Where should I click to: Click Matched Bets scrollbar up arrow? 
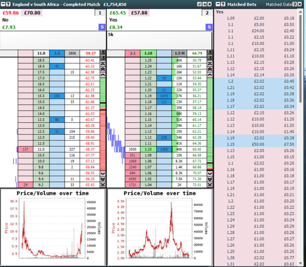click(301, 12)
